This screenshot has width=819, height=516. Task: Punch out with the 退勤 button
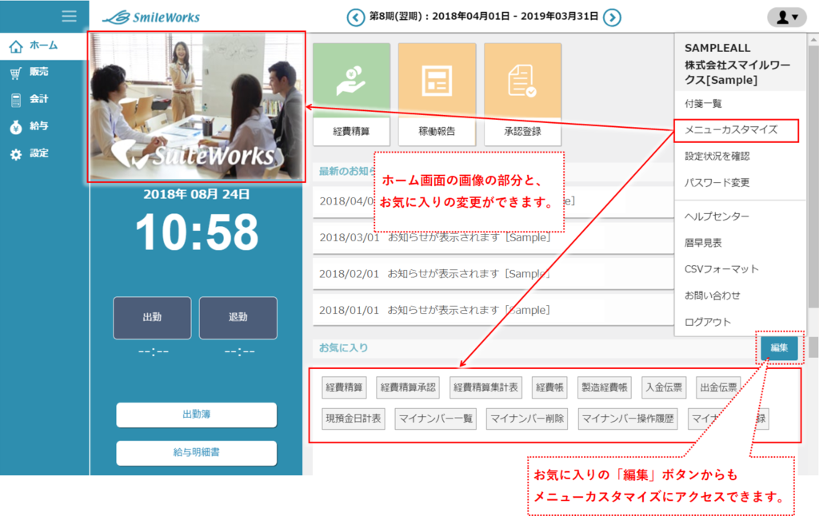(238, 318)
